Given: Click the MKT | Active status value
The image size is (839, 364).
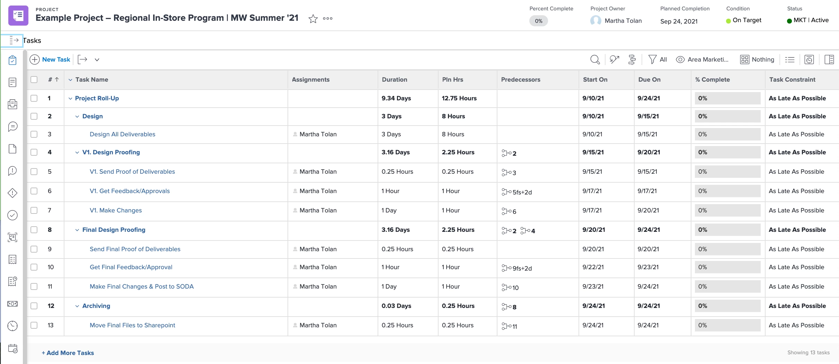Looking at the screenshot, I should click(x=808, y=20).
